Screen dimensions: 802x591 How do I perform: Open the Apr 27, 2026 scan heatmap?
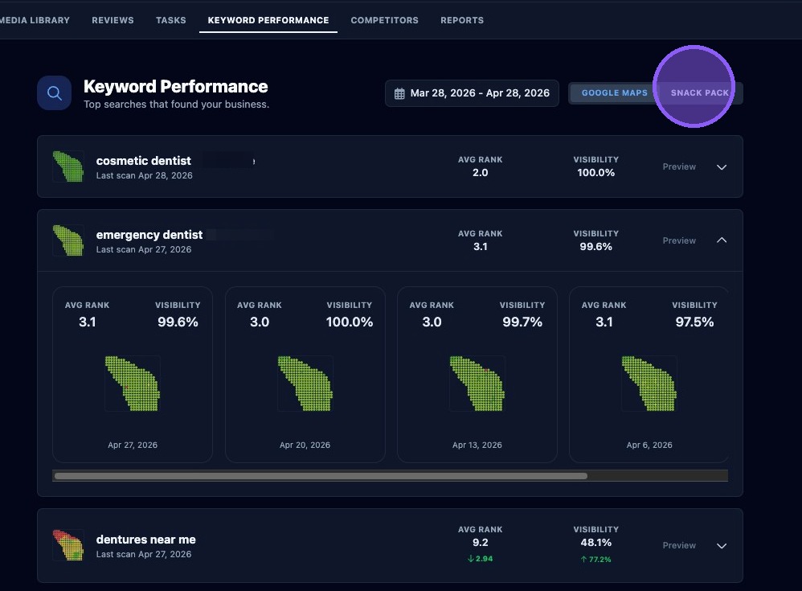(133, 384)
